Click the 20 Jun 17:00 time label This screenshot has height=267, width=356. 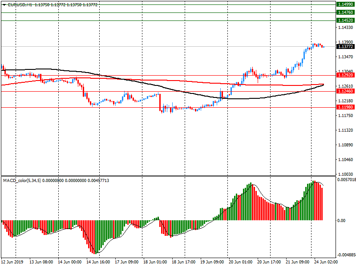[269, 262]
